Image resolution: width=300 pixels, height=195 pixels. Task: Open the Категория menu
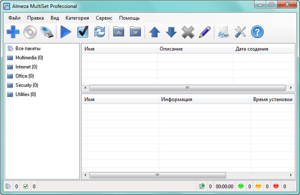[x=77, y=18]
